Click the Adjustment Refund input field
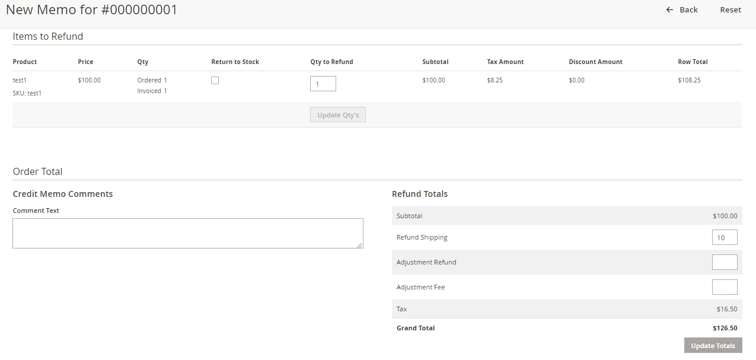 click(725, 262)
